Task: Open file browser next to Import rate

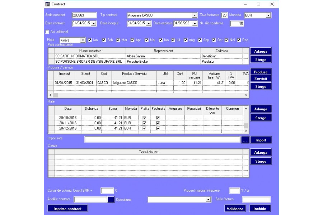Action: pos(245,140)
